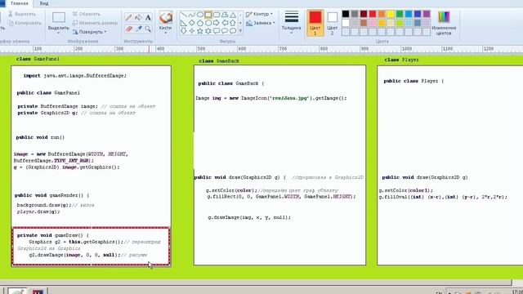
Task: Click the horizontal canvas scrollbar
Action: click(256, 283)
